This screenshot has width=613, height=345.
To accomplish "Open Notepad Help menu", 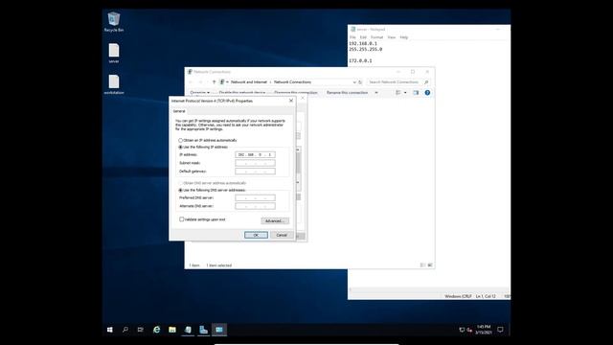I will click(x=404, y=37).
